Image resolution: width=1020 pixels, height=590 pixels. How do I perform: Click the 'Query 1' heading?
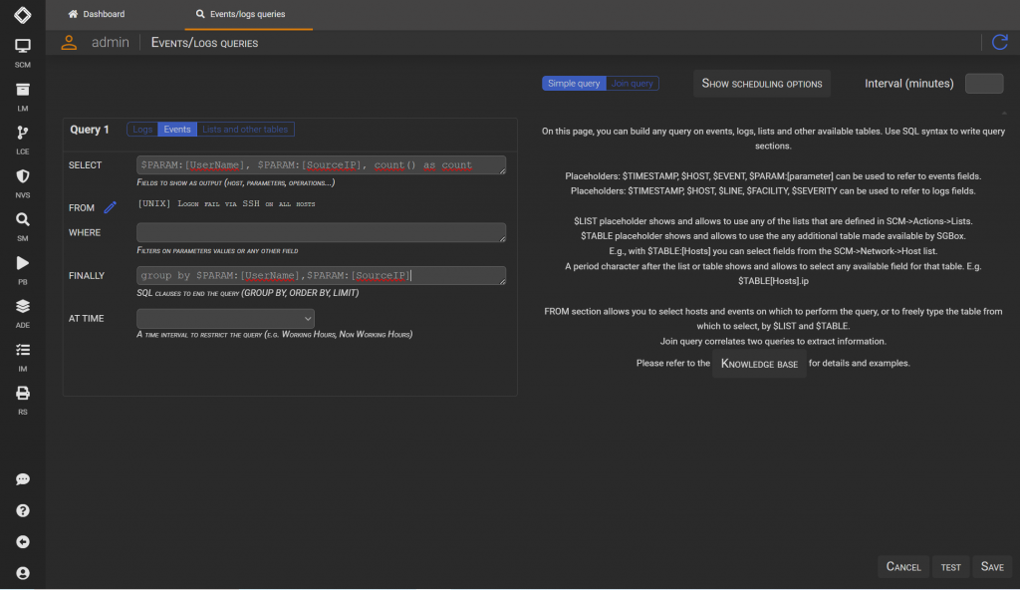90,129
